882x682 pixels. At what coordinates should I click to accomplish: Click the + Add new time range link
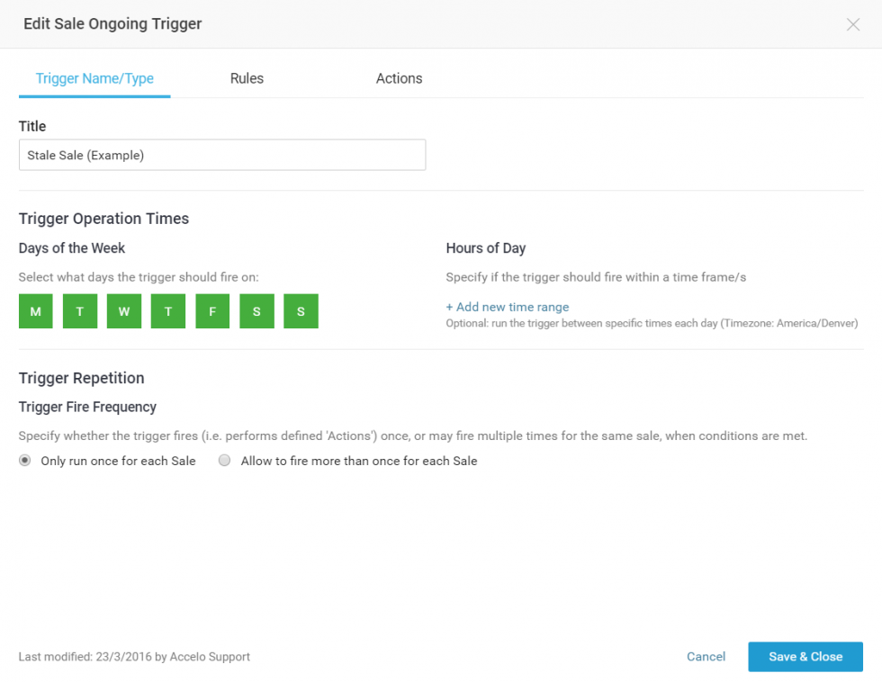point(508,307)
